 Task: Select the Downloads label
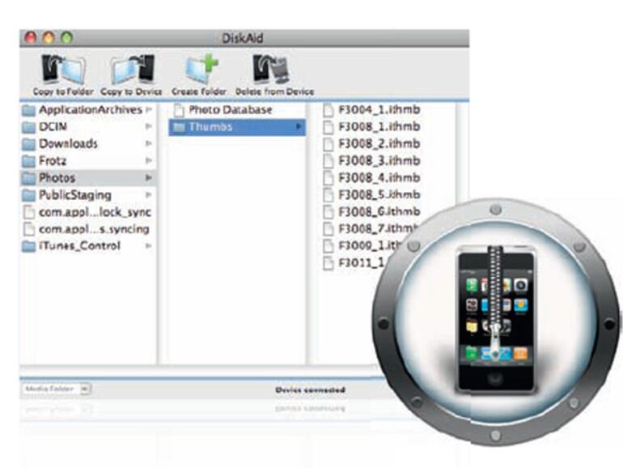(x=68, y=144)
